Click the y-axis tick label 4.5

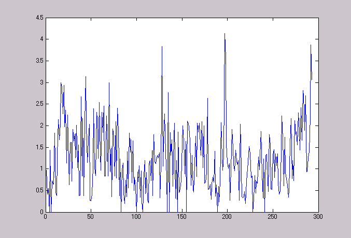[x=39, y=18]
